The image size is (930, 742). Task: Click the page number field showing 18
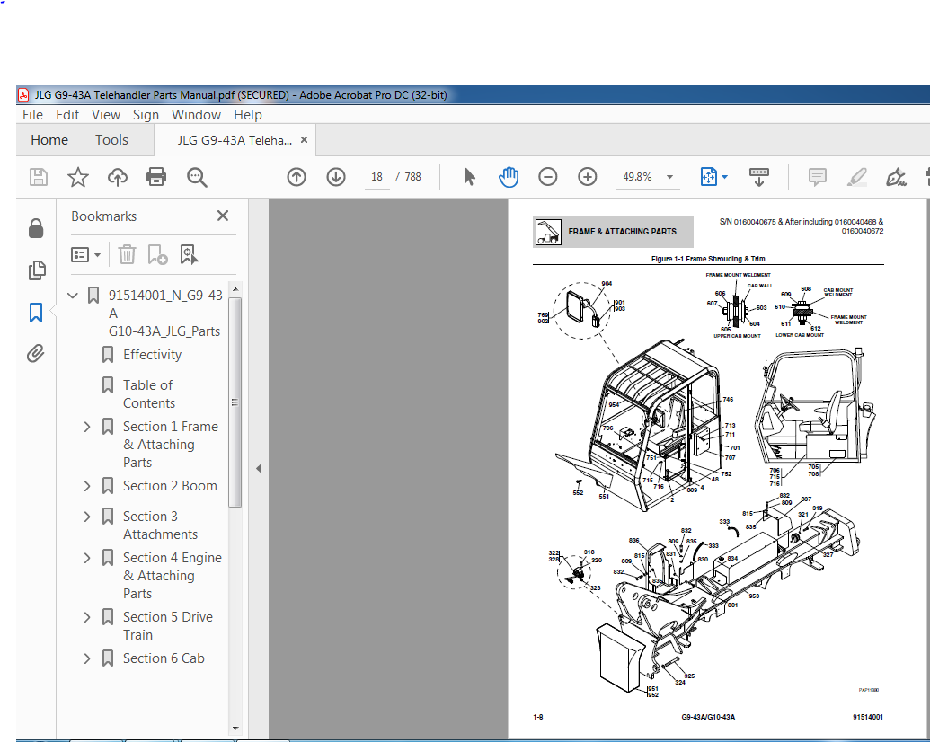click(376, 177)
